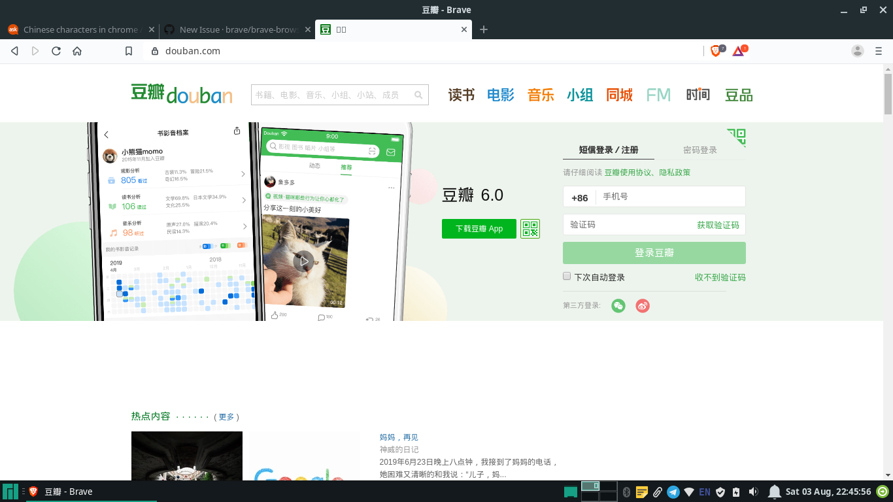Image resolution: width=893 pixels, height=502 pixels.
Task: Log in with WeChat icon
Action: [x=618, y=306]
